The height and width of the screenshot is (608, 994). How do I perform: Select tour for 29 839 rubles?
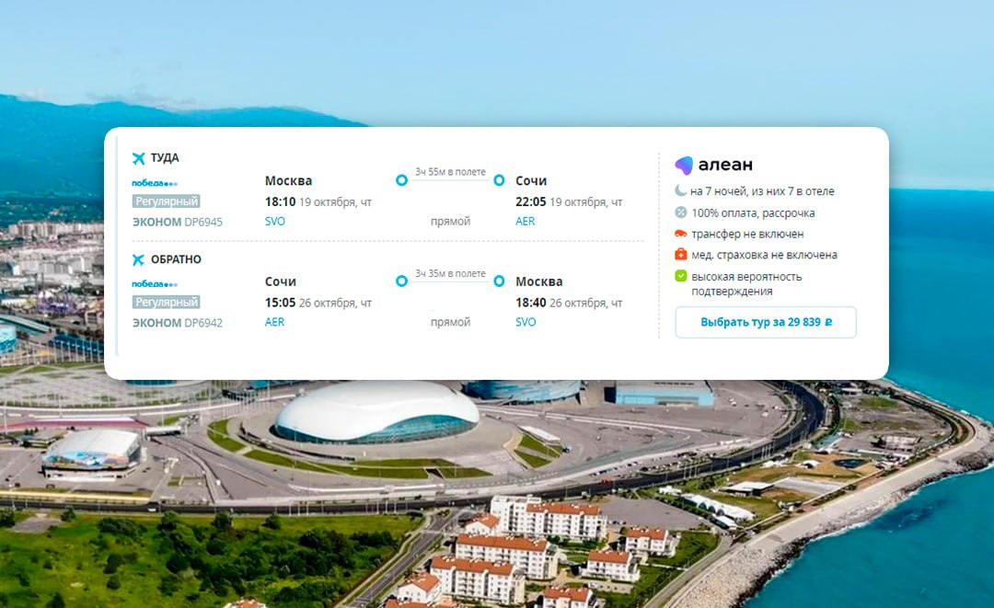point(766,322)
